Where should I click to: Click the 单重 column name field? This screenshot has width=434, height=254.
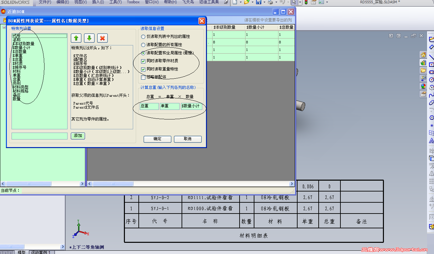pos(170,106)
